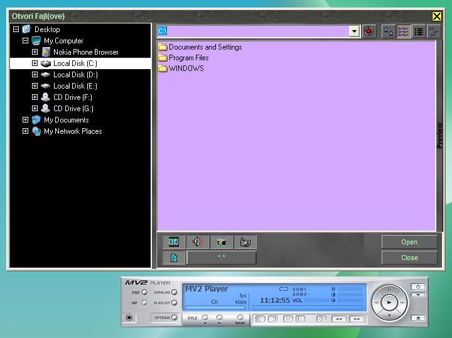Click the Close button in file dialog

coord(409,258)
